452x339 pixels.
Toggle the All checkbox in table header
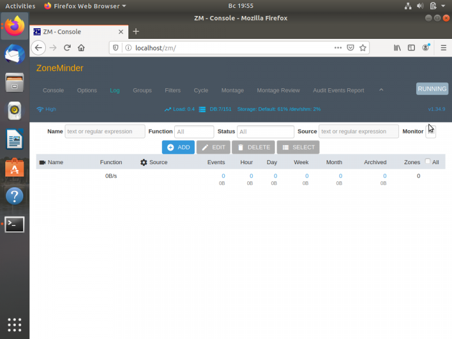(x=427, y=161)
